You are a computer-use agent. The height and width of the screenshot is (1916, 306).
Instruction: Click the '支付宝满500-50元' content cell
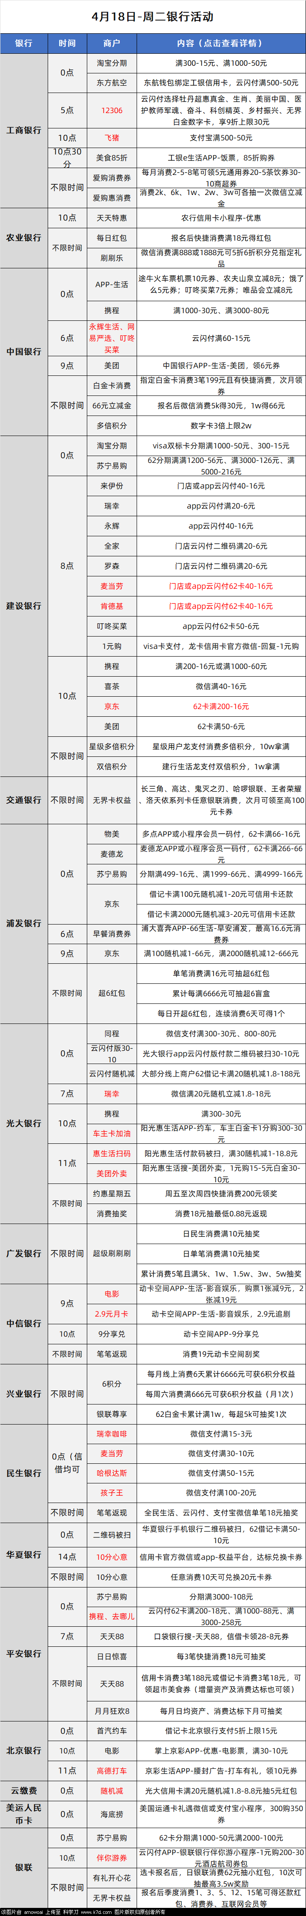coord(220,138)
